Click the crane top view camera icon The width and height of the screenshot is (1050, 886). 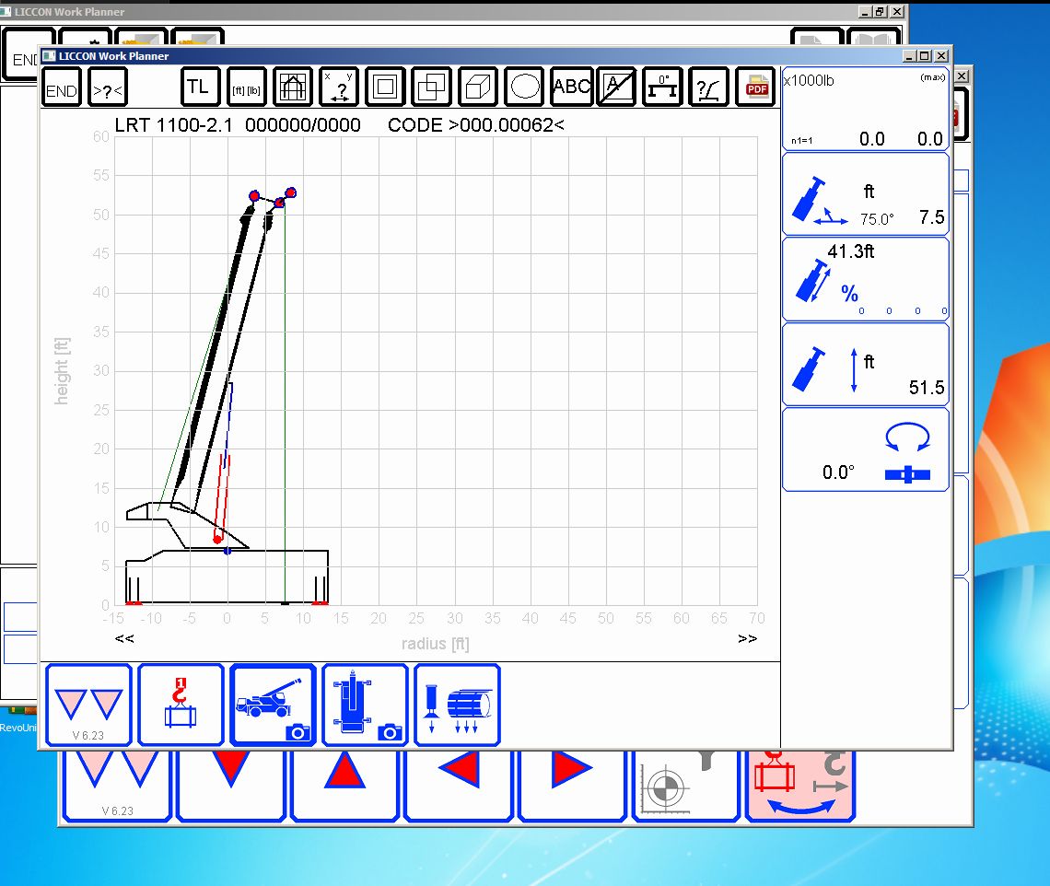point(365,705)
